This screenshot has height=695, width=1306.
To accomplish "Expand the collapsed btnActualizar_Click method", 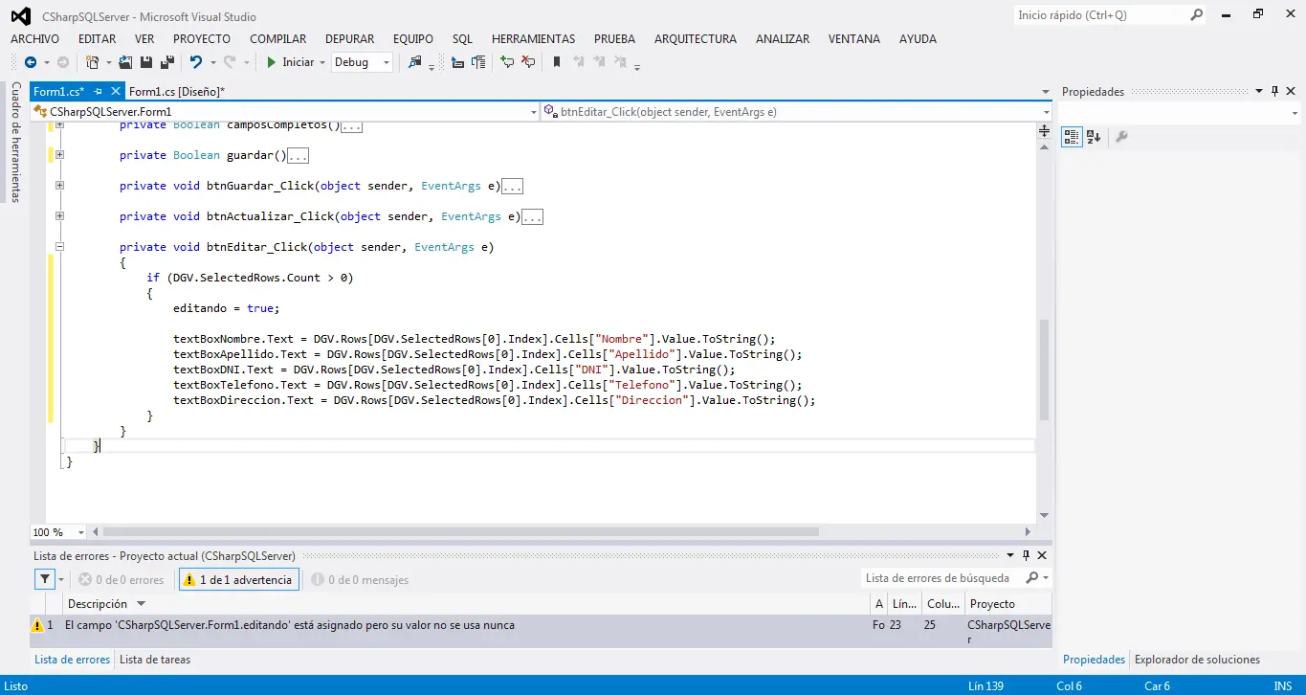I will click(x=59, y=216).
